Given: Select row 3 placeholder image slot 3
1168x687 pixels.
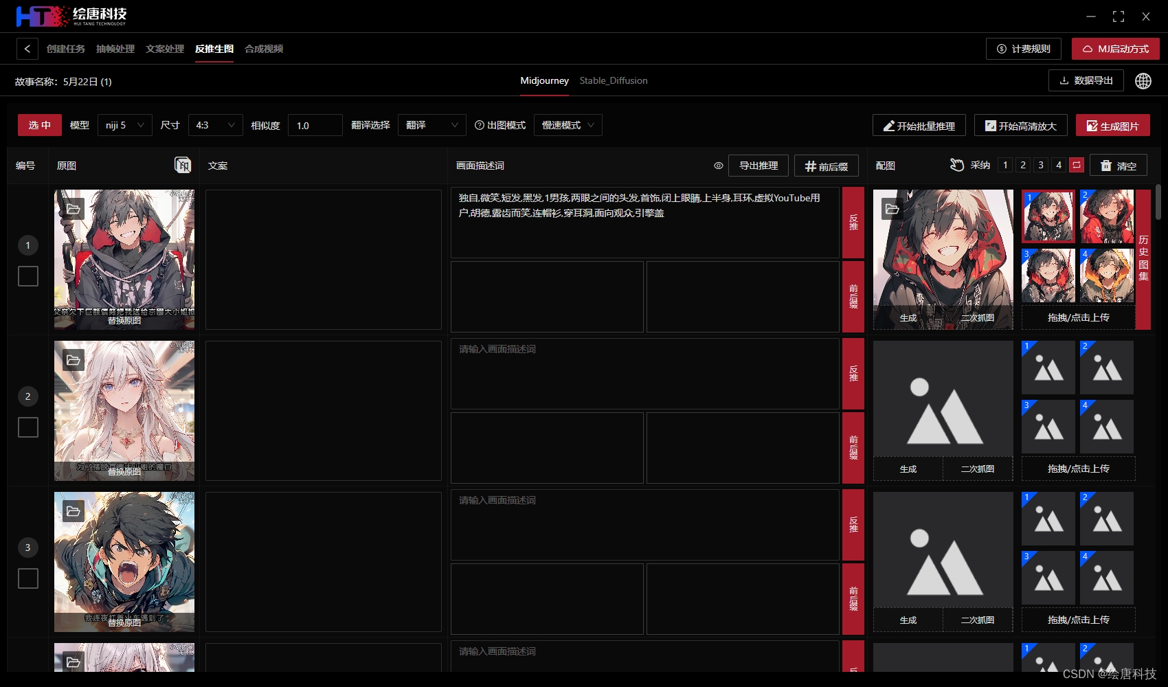Looking at the screenshot, I should pyautogui.click(x=1048, y=578).
